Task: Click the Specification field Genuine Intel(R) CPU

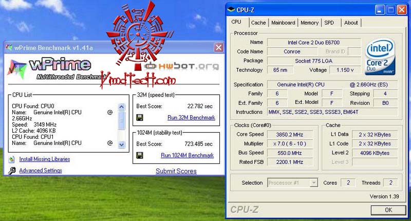Action: click(x=332, y=85)
